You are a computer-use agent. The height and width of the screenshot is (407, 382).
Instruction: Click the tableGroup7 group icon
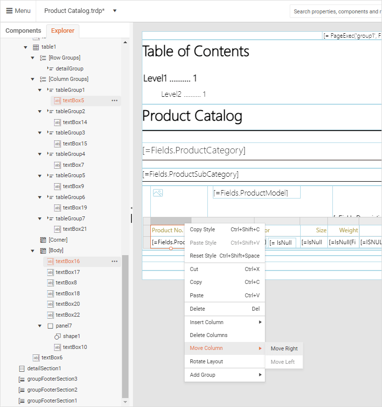pyautogui.click(x=50, y=218)
